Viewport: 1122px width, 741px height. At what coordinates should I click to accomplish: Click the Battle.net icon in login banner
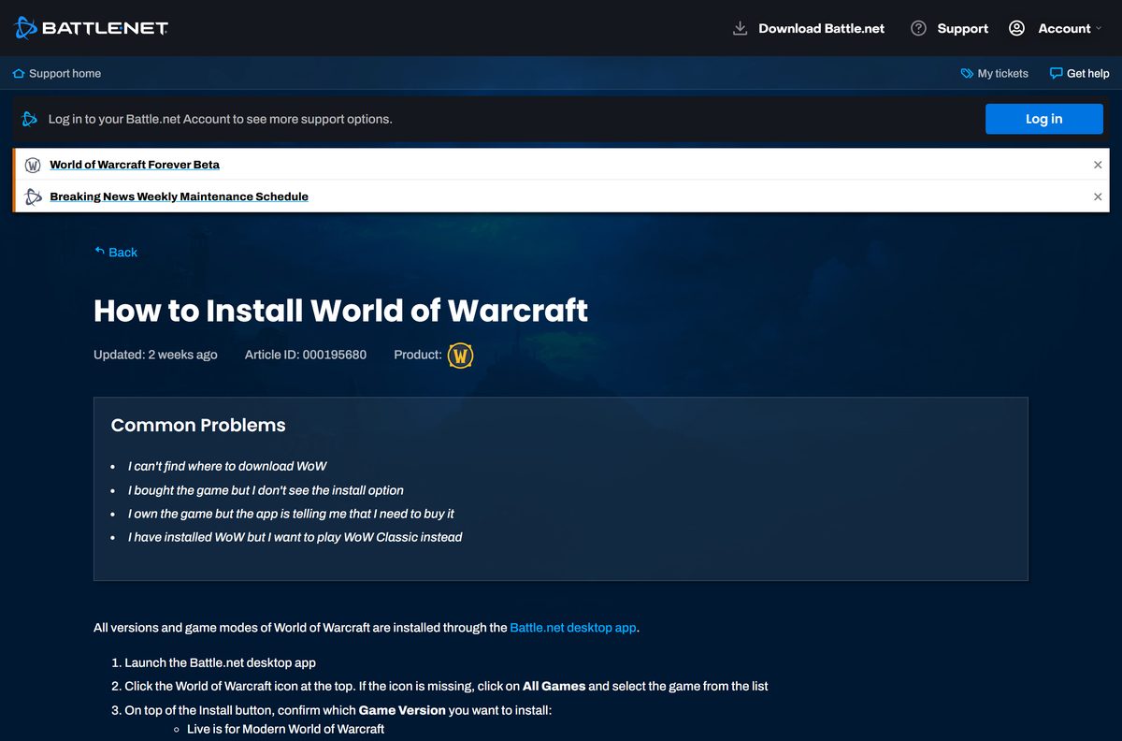tap(30, 119)
